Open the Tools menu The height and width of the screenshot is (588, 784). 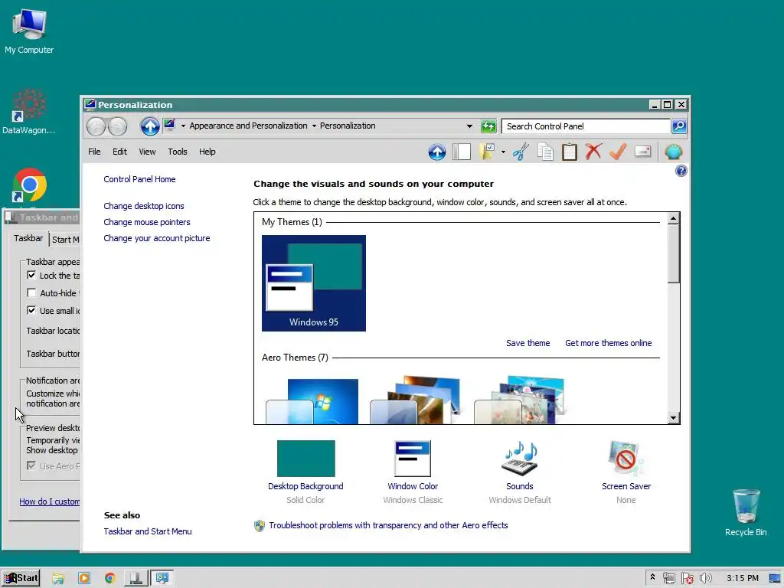(177, 152)
